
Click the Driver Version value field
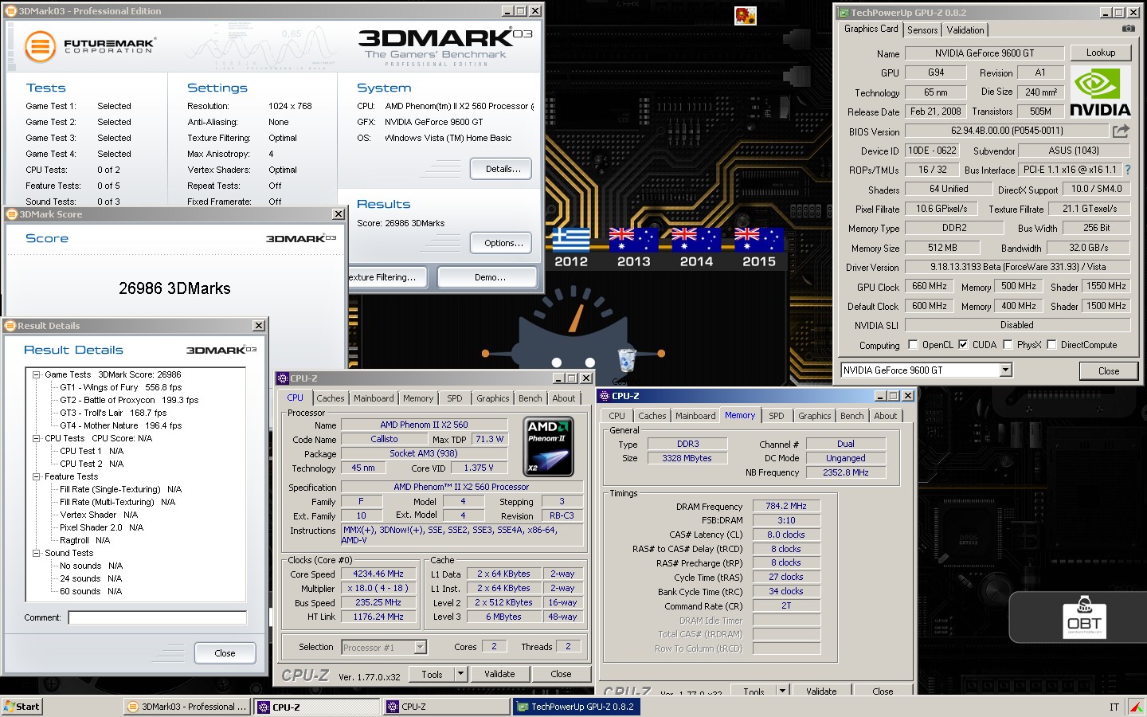[1018, 267]
